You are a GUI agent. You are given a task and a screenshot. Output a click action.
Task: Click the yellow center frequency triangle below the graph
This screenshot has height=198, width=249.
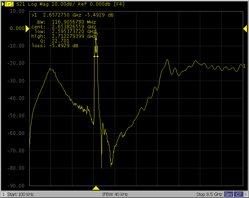[96, 188]
